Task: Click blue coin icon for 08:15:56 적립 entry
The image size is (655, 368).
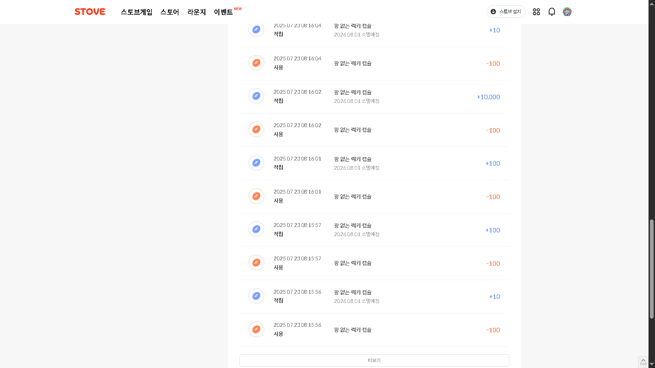Action: (256, 296)
